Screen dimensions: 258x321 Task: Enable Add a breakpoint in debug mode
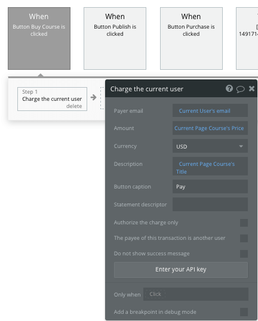coord(244,312)
